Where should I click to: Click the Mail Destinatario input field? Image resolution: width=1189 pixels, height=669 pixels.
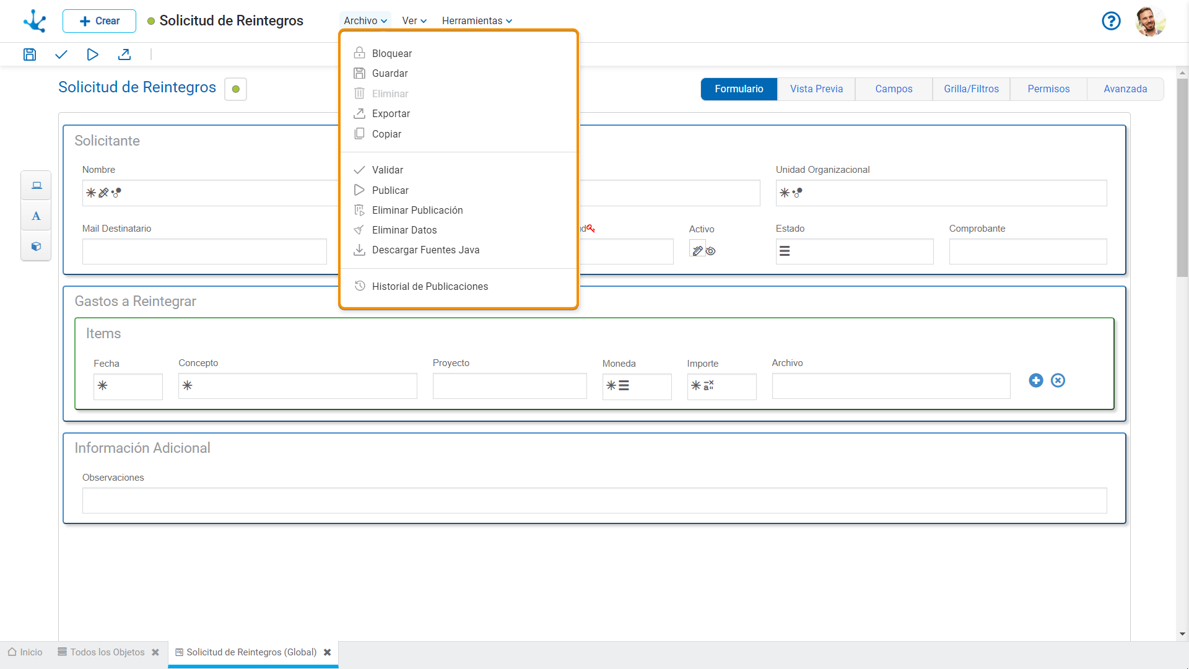coord(204,251)
